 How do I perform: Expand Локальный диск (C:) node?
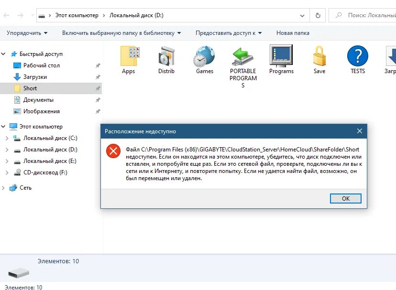tap(7, 139)
